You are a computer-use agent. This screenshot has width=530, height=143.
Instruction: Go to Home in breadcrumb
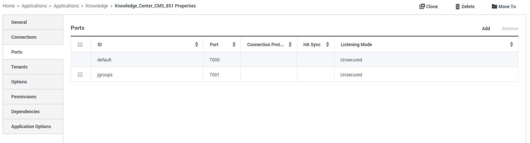coord(9,6)
